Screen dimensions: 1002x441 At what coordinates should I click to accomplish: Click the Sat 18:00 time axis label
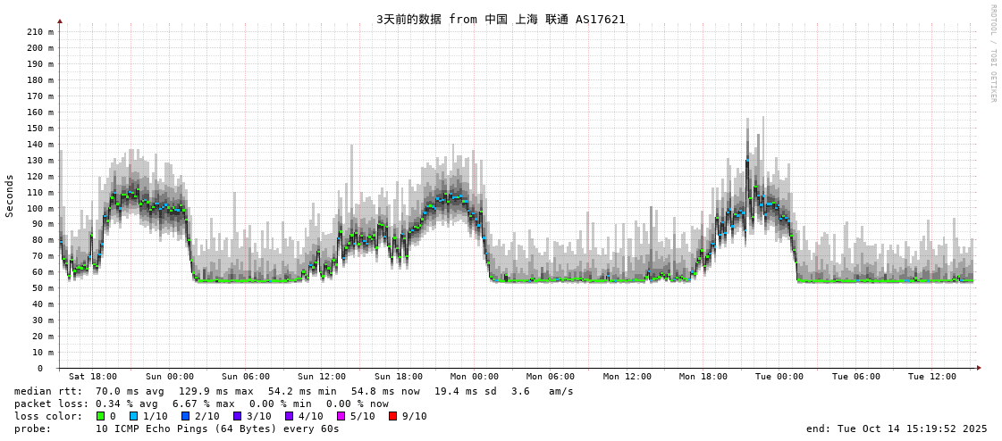93,377
